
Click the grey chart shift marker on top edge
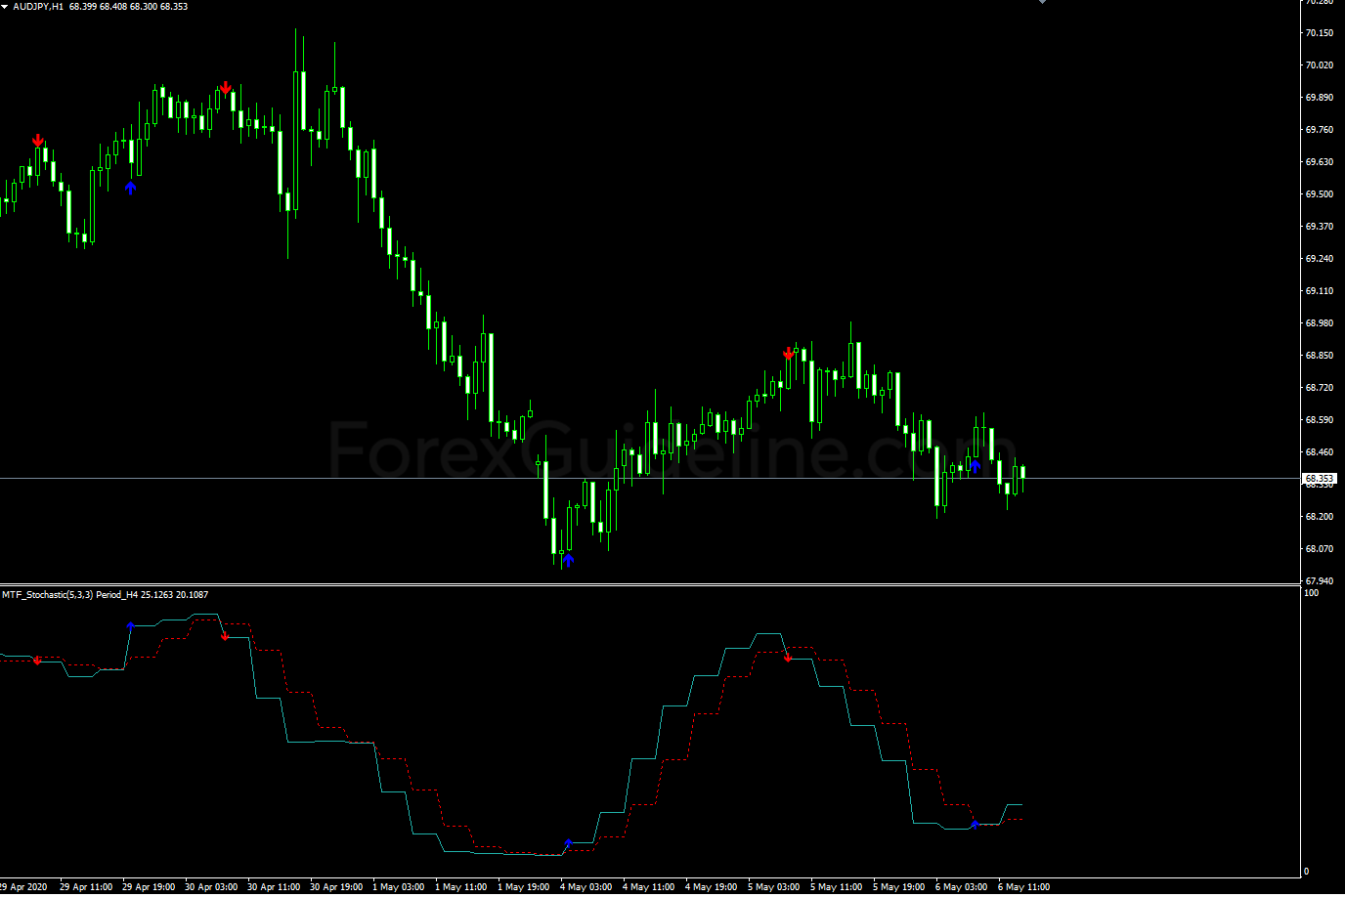(x=1042, y=2)
